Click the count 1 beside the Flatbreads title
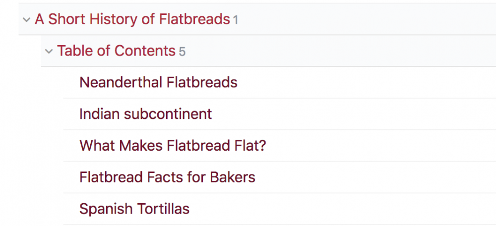This screenshot has height=226, width=496. click(x=236, y=20)
